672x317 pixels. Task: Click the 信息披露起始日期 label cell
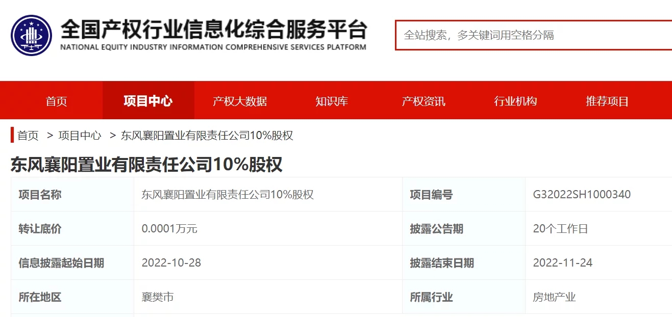click(x=72, y=263)
